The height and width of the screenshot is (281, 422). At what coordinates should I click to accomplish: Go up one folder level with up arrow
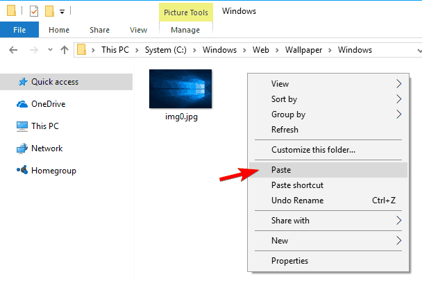[x=65, y=50]
